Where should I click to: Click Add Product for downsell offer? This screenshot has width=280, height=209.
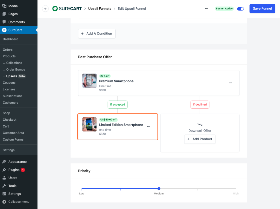pos(200,139)
